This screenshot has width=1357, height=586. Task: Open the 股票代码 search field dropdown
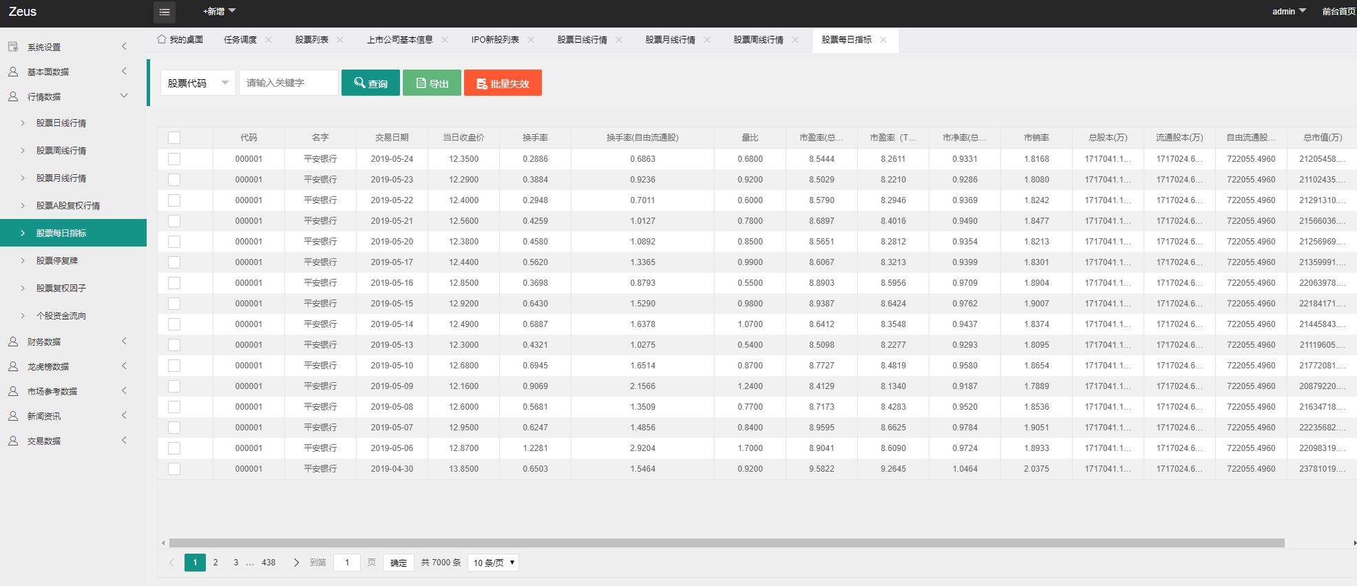point(198,83)
